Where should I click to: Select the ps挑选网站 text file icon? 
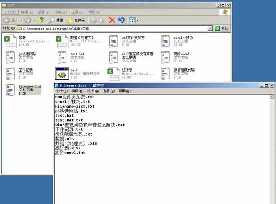pos(10,57)
